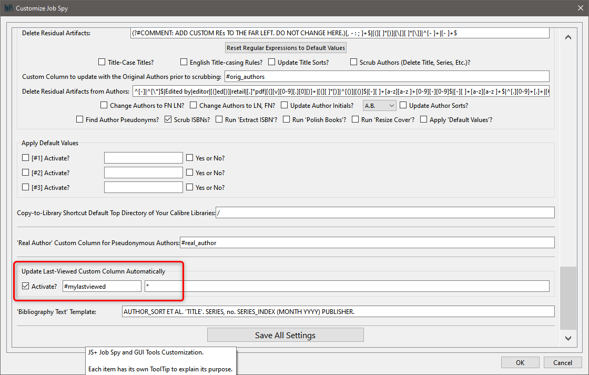Click Reset Regular Expressions to Default Values
Image resolution: width=589 pixels, height=375 pixels.
[286, 48]
